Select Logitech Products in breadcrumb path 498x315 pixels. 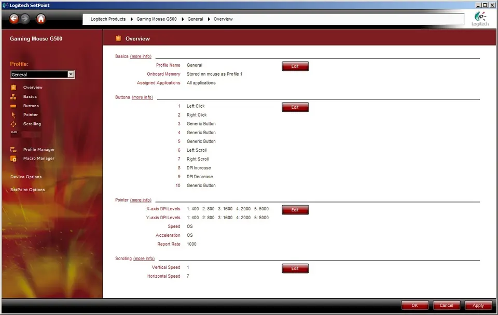108,19
